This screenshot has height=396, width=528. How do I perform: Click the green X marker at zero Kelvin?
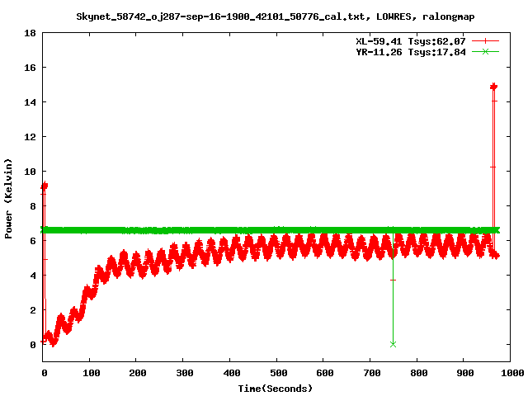pyautogui.click(x=393, y=344)
